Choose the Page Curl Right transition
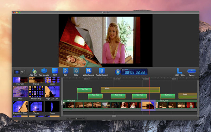Viewport: 211px width, 132px height. (x=20, y=106)
